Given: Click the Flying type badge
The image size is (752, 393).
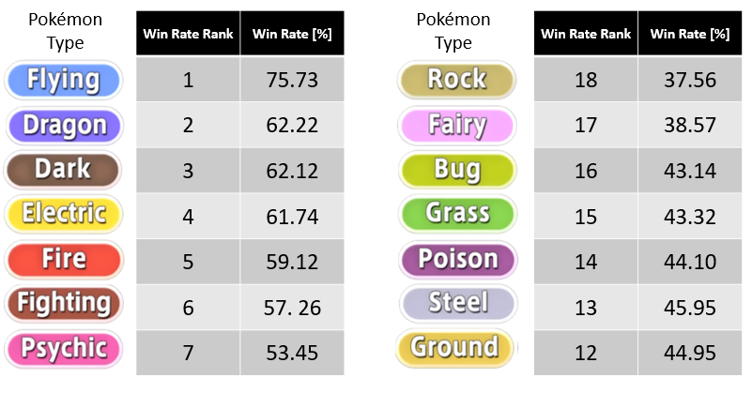Looking at the screenshot, I should [x=63, y=80].
